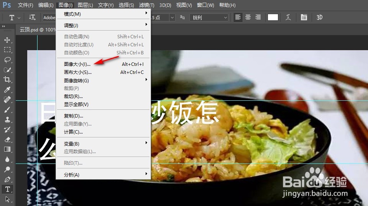
Task: Select the Eyedropper tool
Action: point(7,90)
